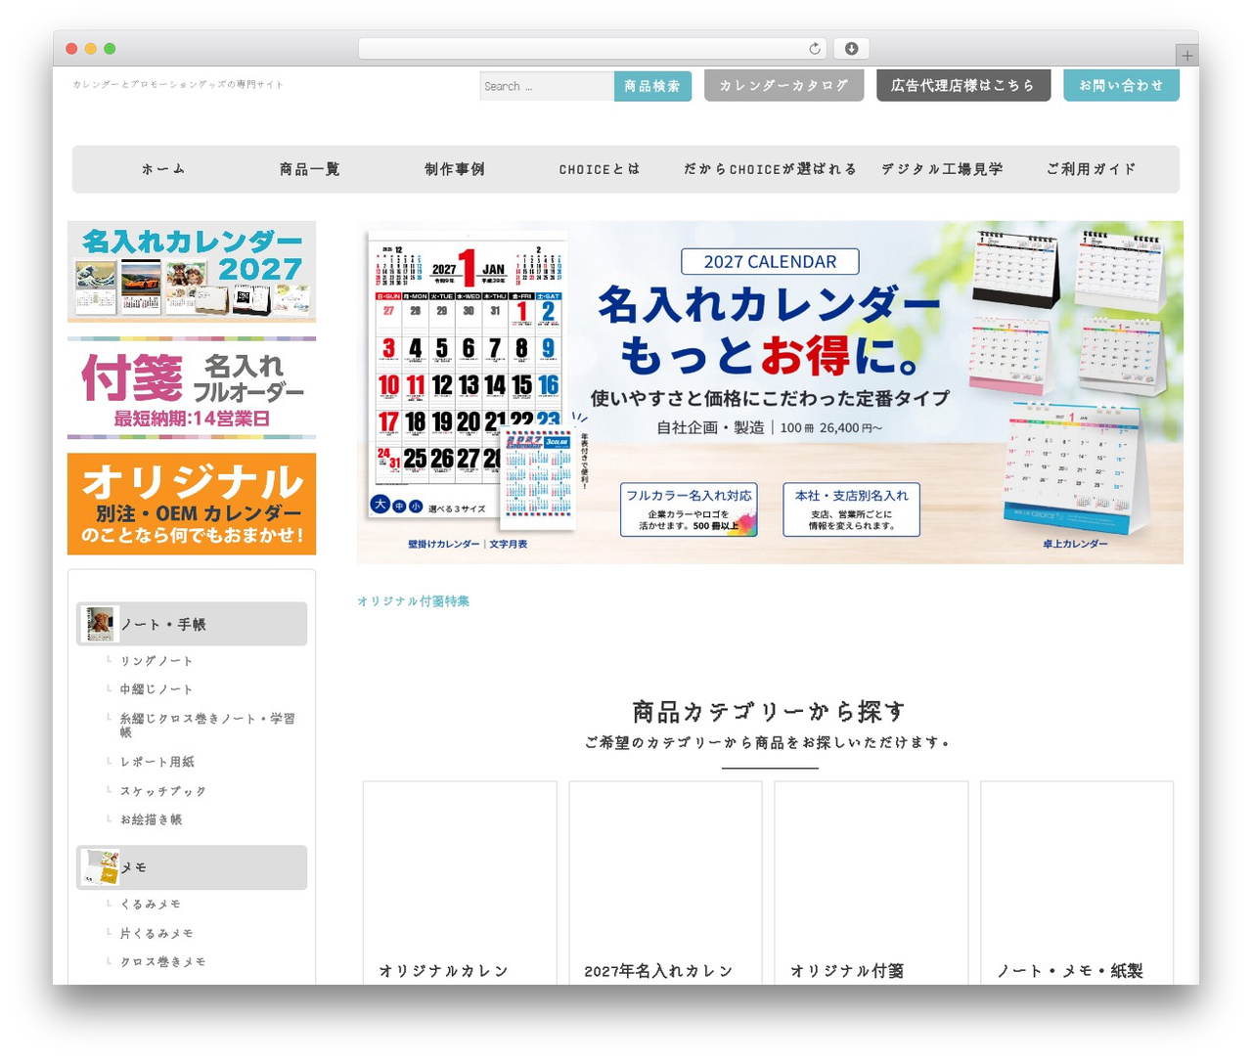Select 中綴じノート in the sidebar

156,689
